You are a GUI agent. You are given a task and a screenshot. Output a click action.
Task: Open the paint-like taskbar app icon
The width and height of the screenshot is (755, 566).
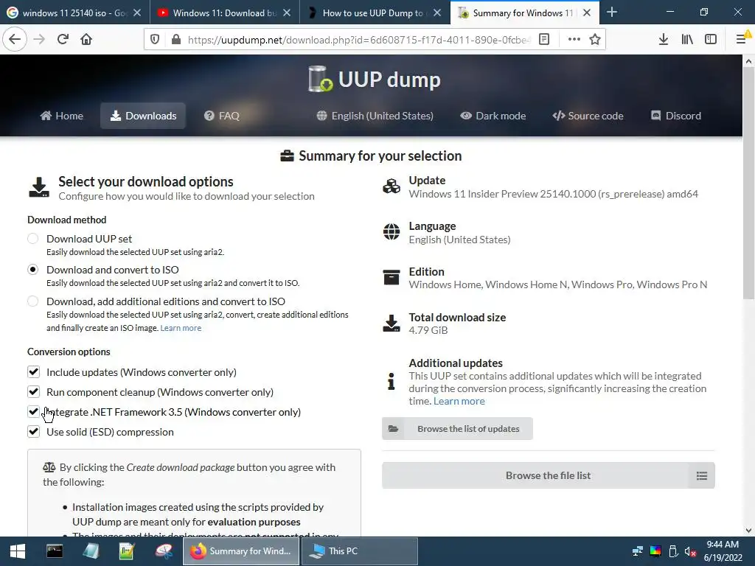pos(164,551)
